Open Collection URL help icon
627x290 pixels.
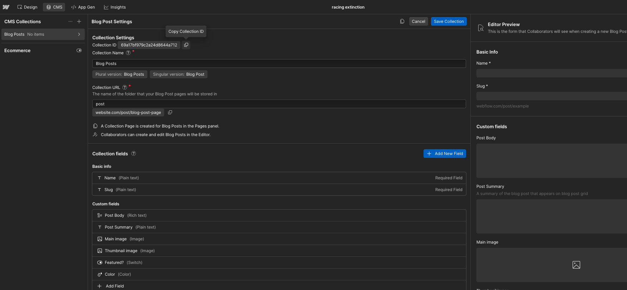[125, 87]
